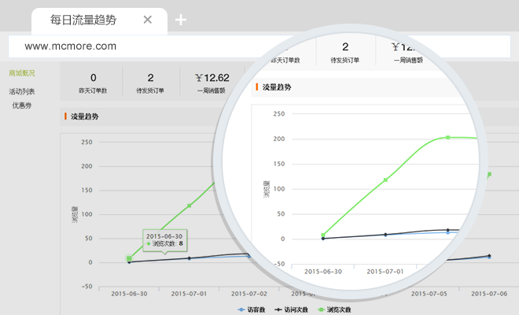The height and width of the screenshot is (315, 519).
Task: Switch to the 每日流量趋势 tab
Action: coord(83,20)
